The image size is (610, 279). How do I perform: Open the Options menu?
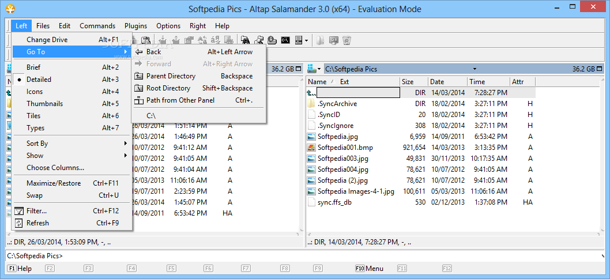click(168, 26)
